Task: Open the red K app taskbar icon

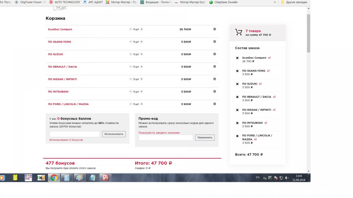Action: coord(105,178)
